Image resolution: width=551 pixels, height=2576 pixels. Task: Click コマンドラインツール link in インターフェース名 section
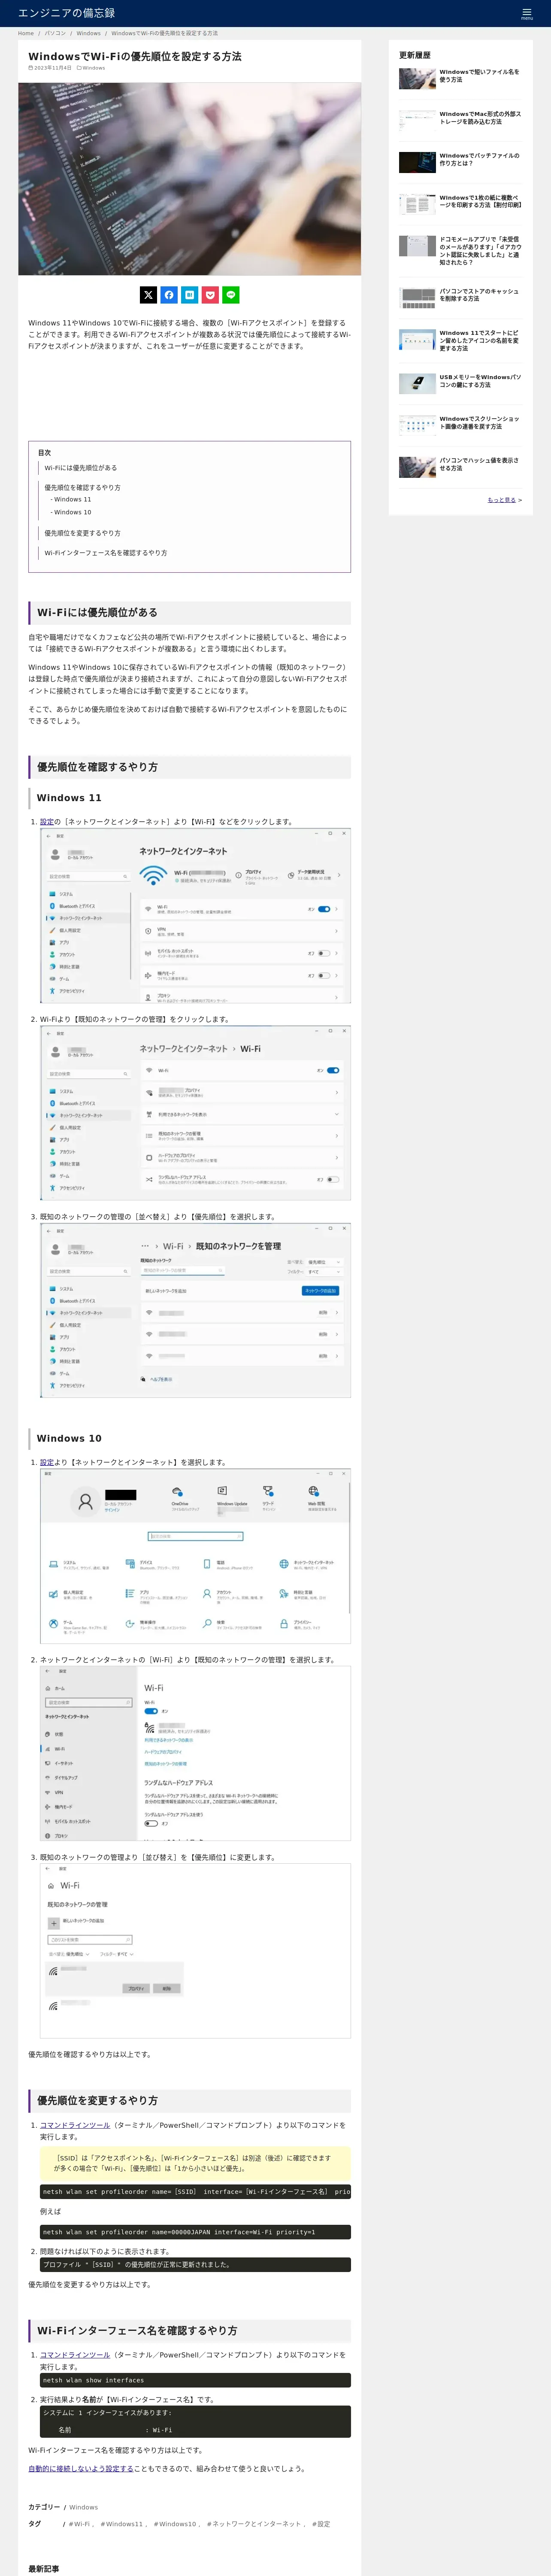click(x=75, y=2355)
